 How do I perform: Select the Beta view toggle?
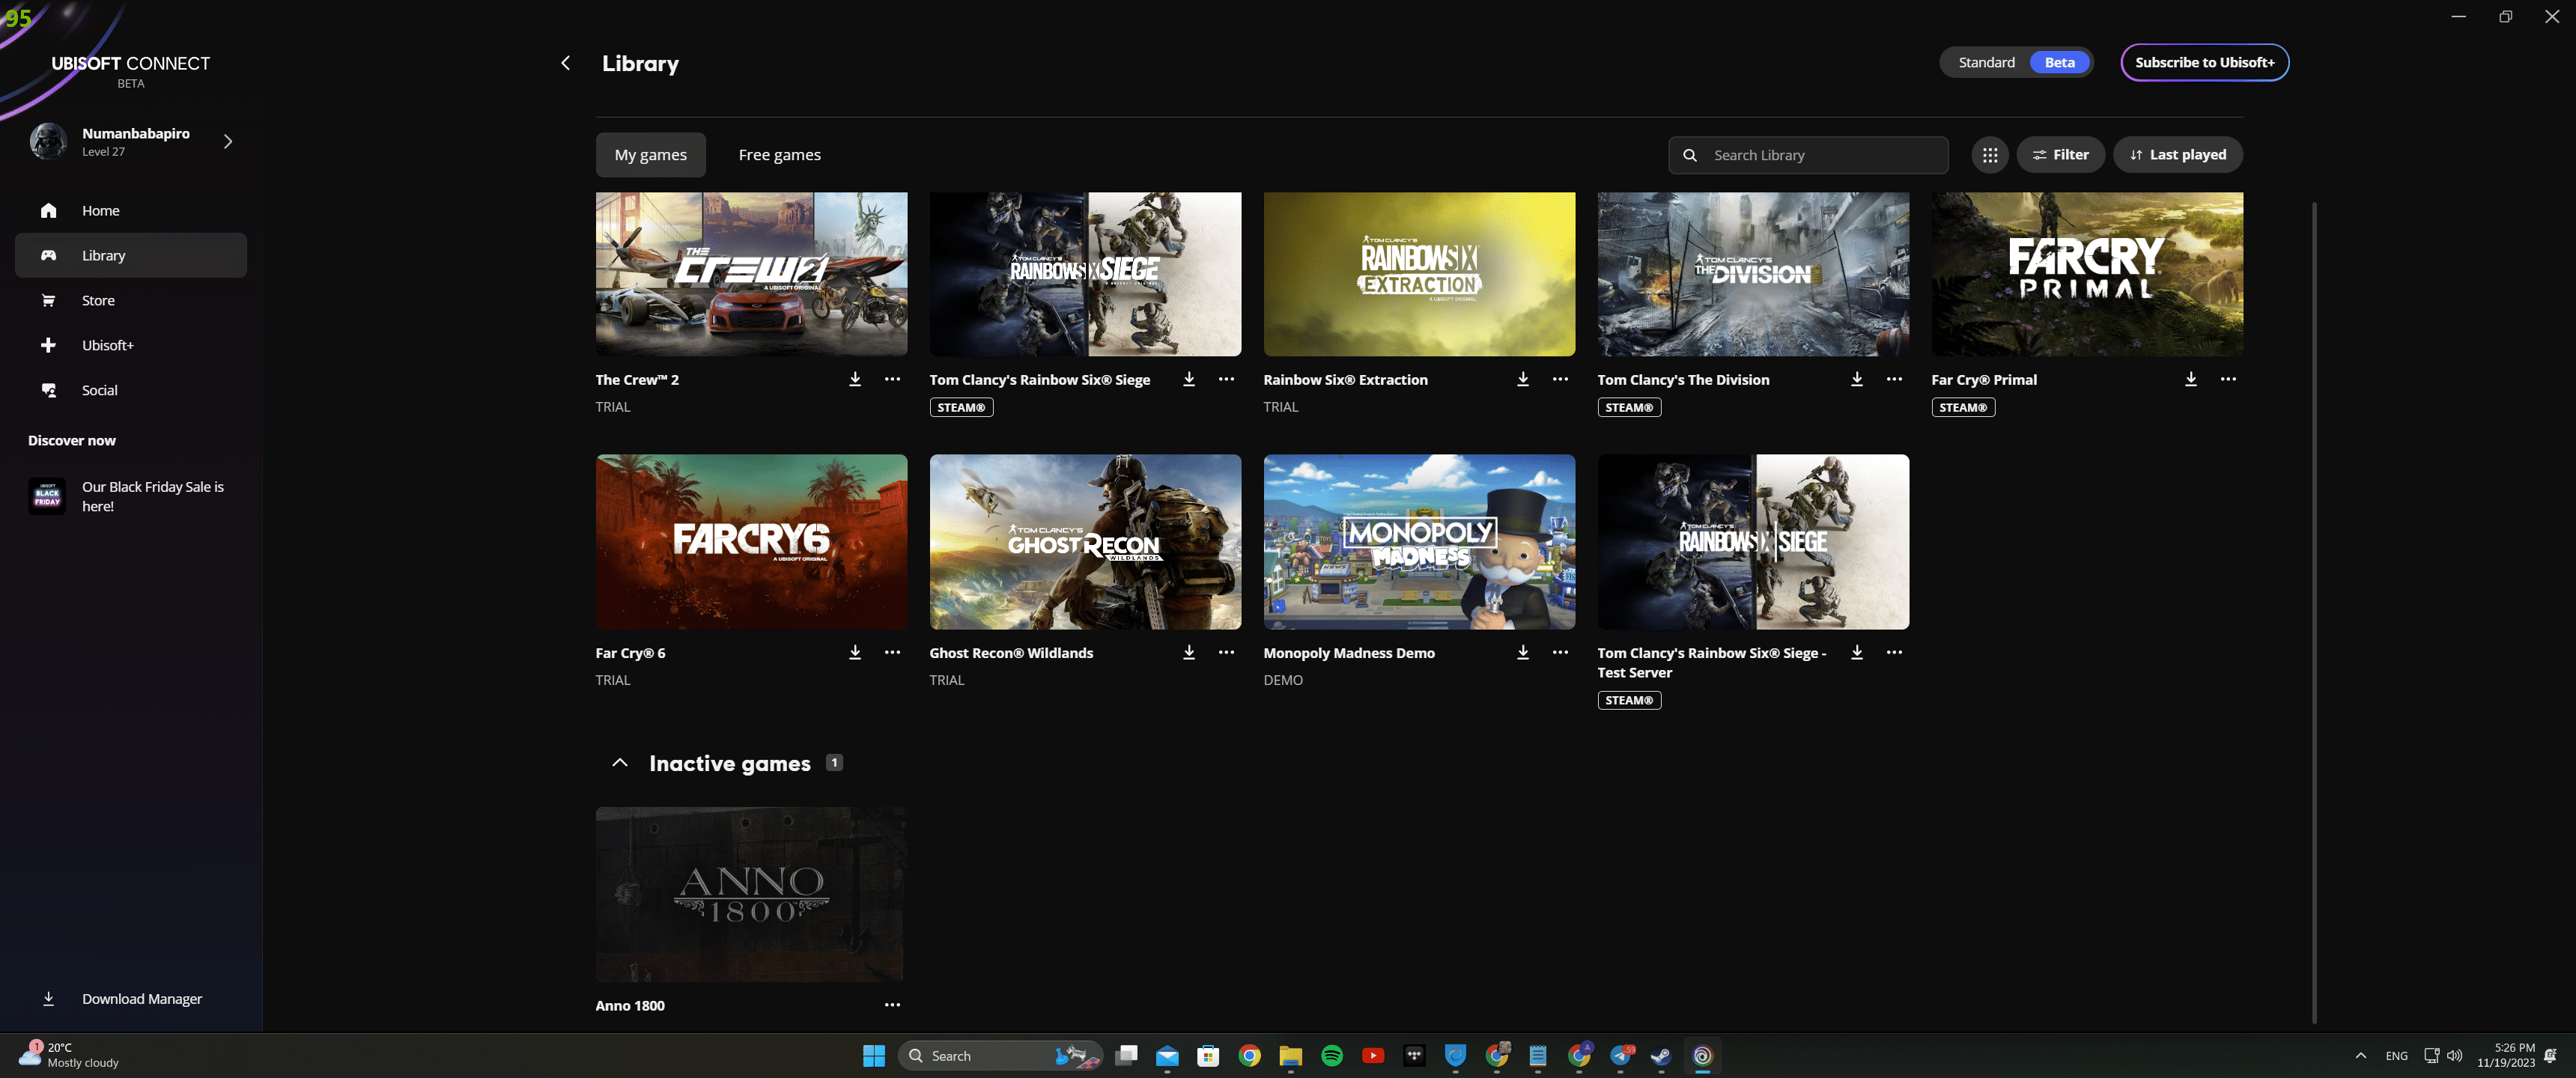click(x=2059, y=62)
